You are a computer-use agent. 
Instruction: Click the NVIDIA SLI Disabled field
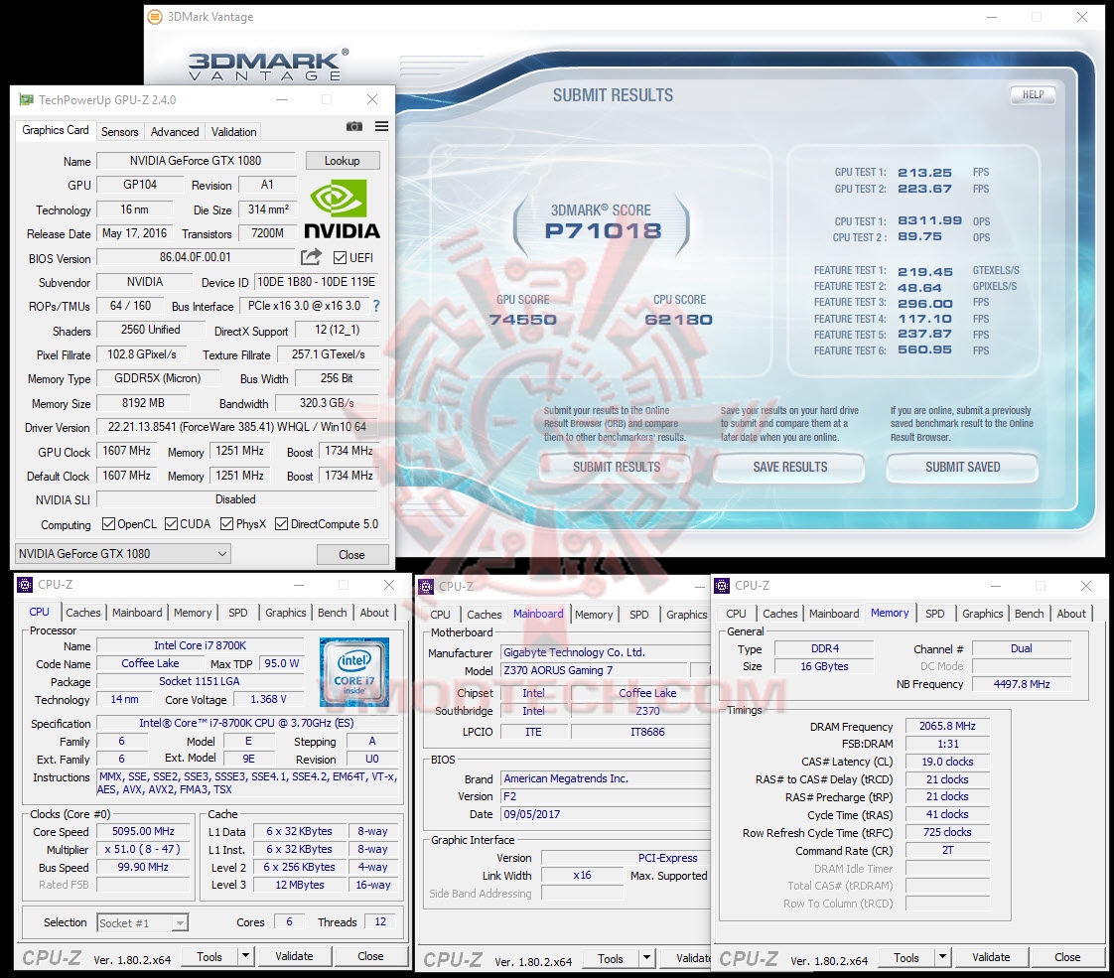click(x=237, y=499)
